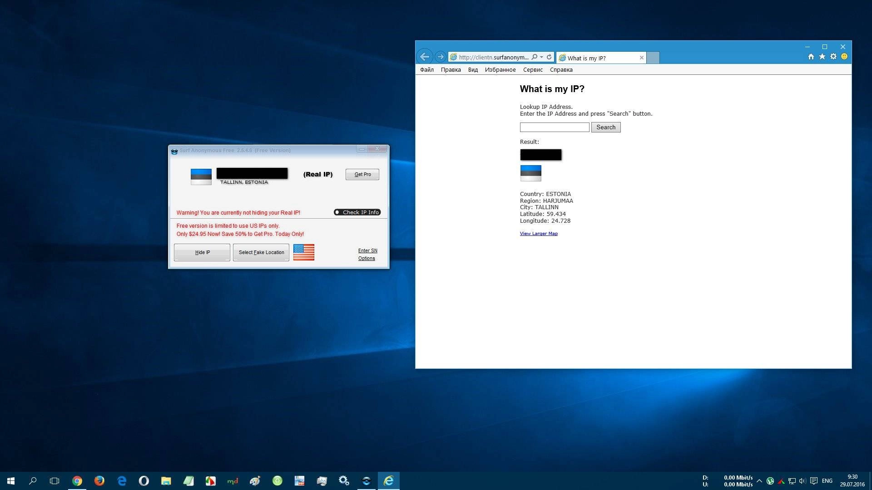Click the US flag fake location icon
Screen dimensions: 872x490
tap(304, 252)
